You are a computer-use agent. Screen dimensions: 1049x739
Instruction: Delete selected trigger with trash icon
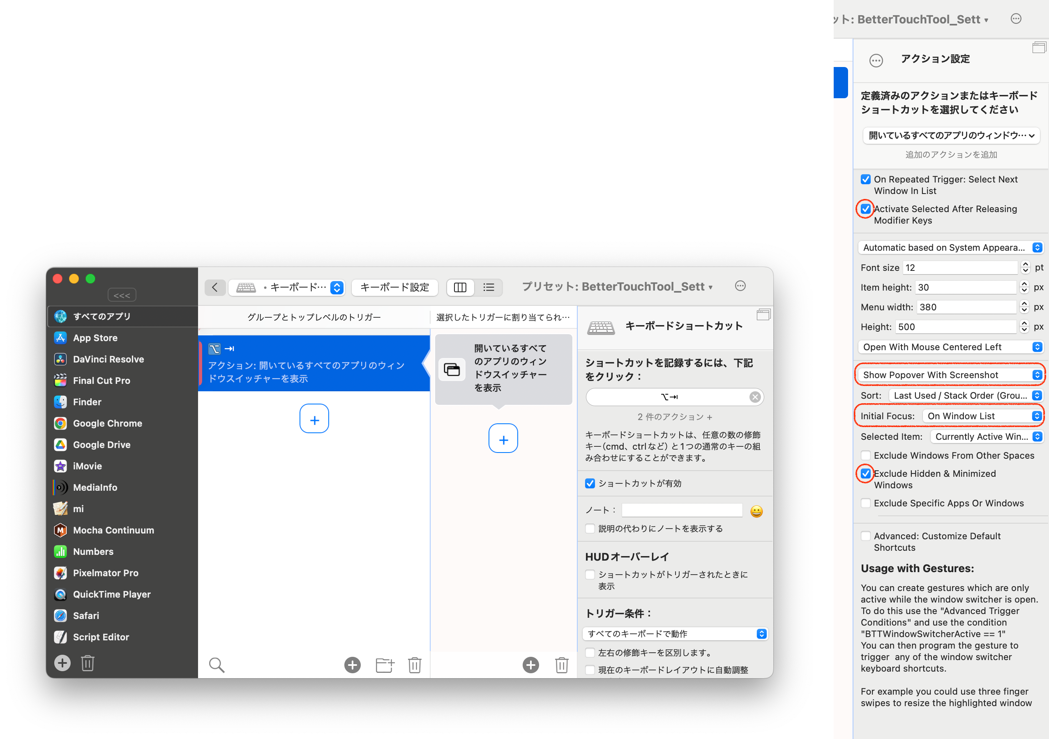click(x=415, y=665)
